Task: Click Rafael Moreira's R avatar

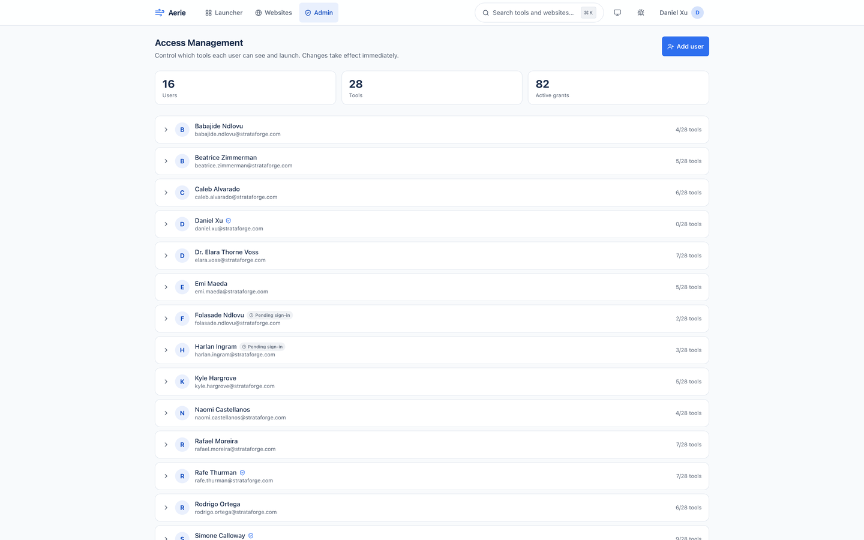Action: point(182,445)
